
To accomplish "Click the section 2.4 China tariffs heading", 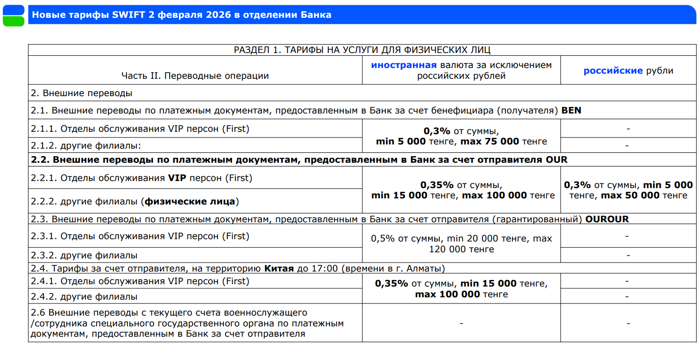I will pos(238,269).
